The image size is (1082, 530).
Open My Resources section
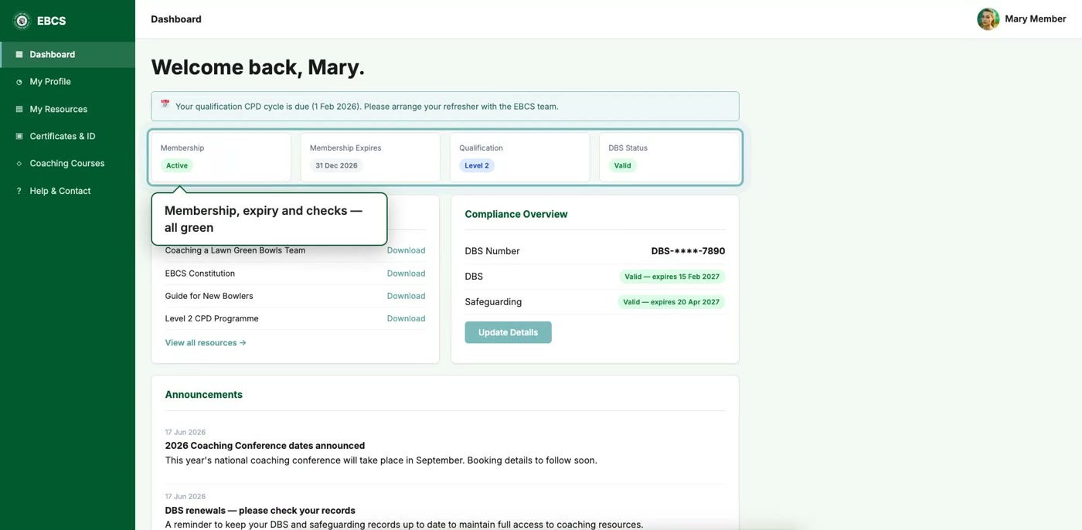(68, 110)
